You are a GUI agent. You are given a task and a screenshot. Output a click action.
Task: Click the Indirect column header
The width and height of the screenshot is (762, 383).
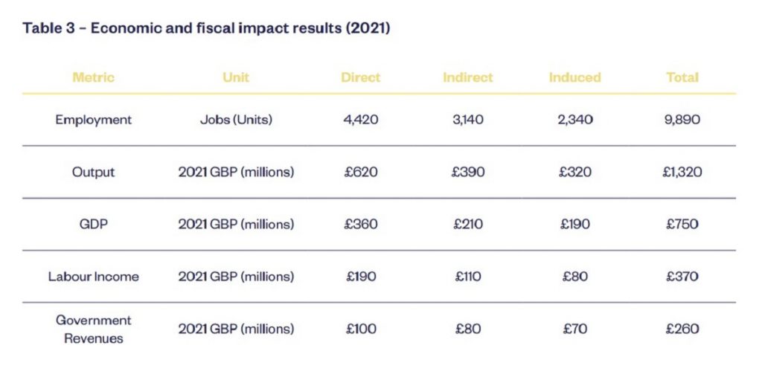468,77
